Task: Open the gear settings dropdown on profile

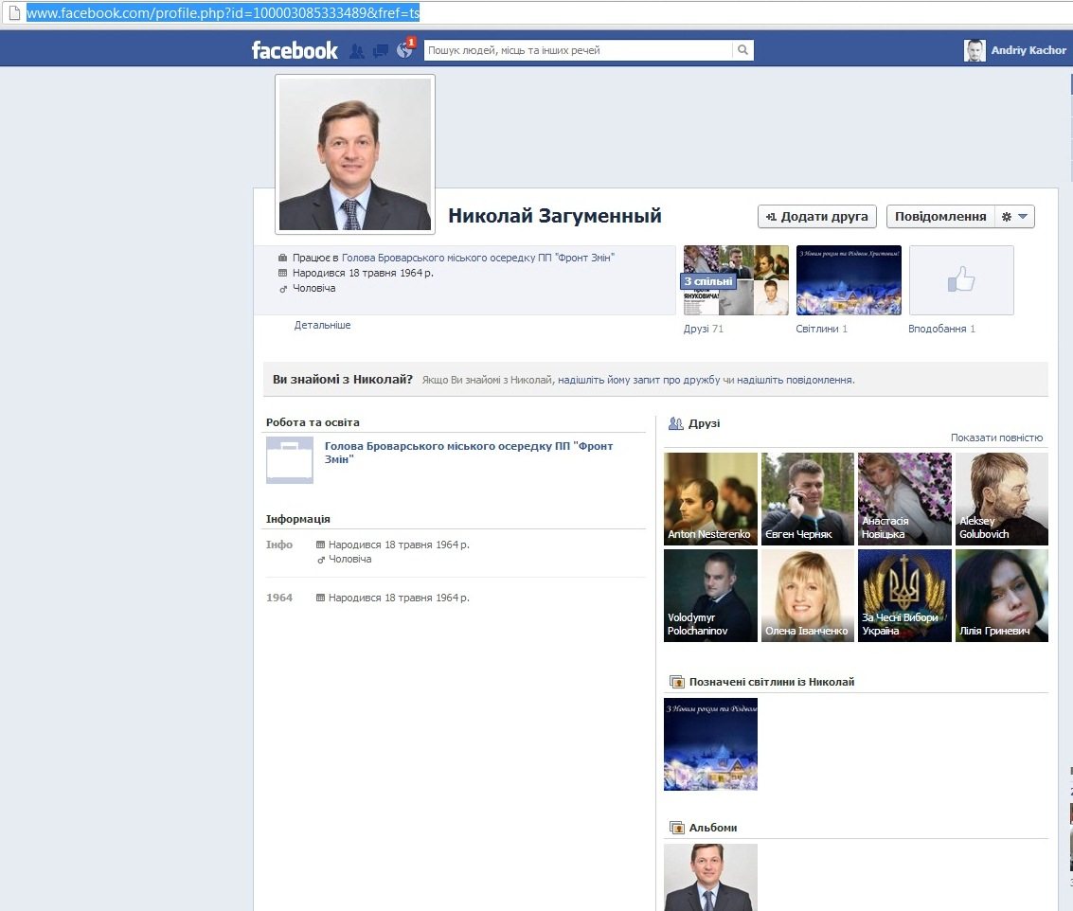Action: click(x=1015, y=216)
